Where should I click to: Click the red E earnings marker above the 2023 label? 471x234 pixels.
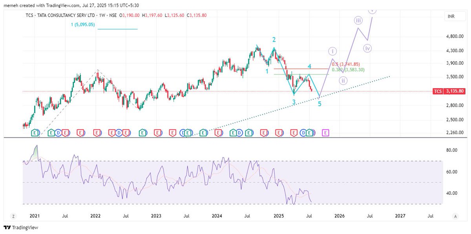157,133
